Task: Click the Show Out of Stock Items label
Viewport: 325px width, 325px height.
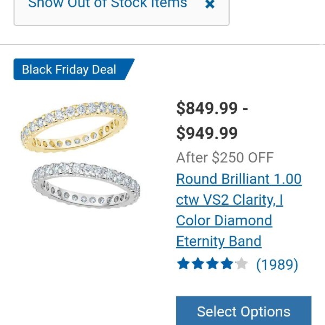Action: click(x=108, y=4)
